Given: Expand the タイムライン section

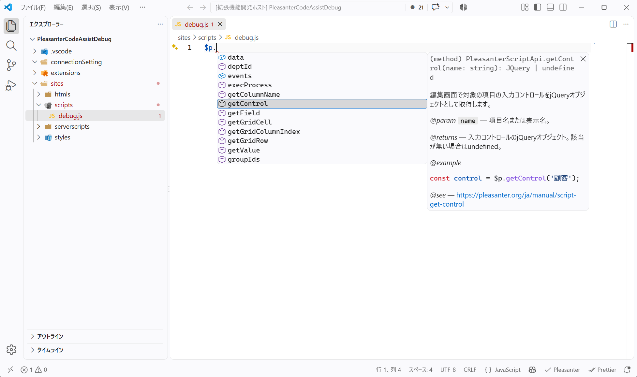Looking at the screenshot, I should (95, 350).
